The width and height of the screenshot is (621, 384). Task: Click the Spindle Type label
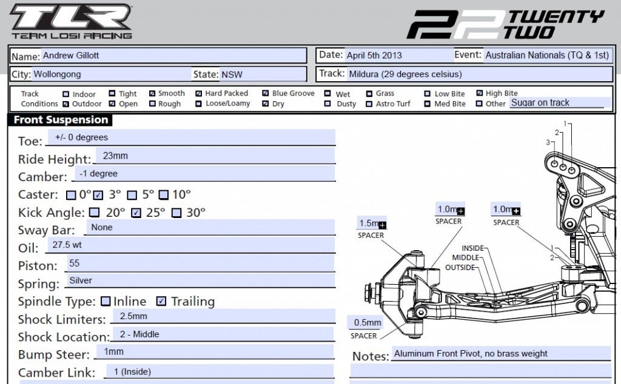point(57,302)
